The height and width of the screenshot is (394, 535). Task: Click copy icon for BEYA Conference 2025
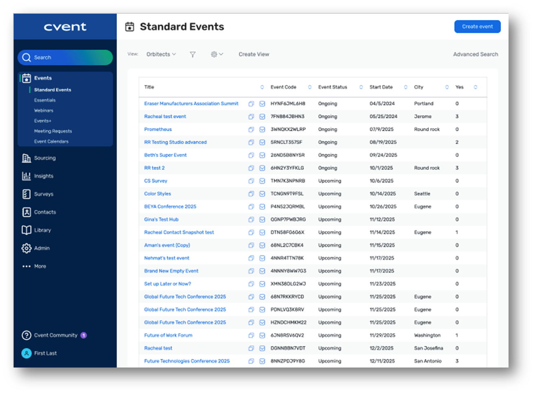point(251,207)
